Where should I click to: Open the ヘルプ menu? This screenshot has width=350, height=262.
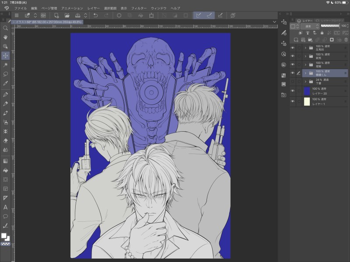point(175,8)
